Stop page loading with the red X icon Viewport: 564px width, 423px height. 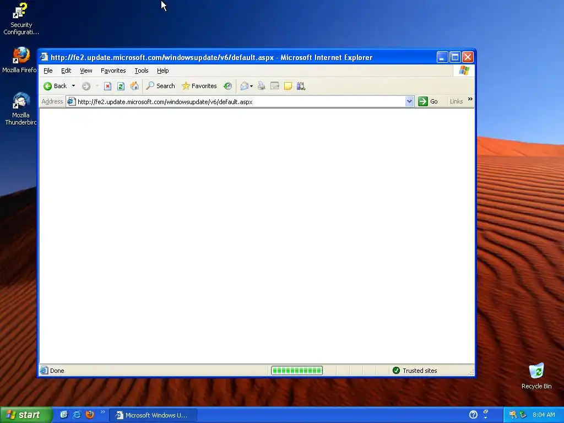tap(107, 86)
